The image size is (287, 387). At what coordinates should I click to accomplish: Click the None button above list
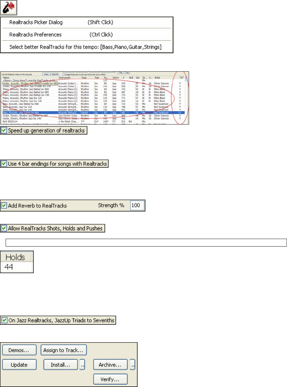(46, 74)
